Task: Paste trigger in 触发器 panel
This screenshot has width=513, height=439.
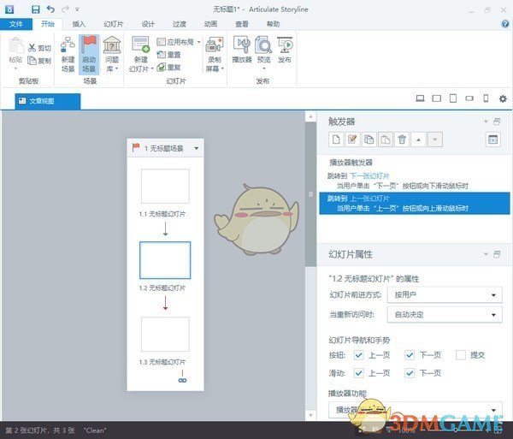Action: point(386,139)
